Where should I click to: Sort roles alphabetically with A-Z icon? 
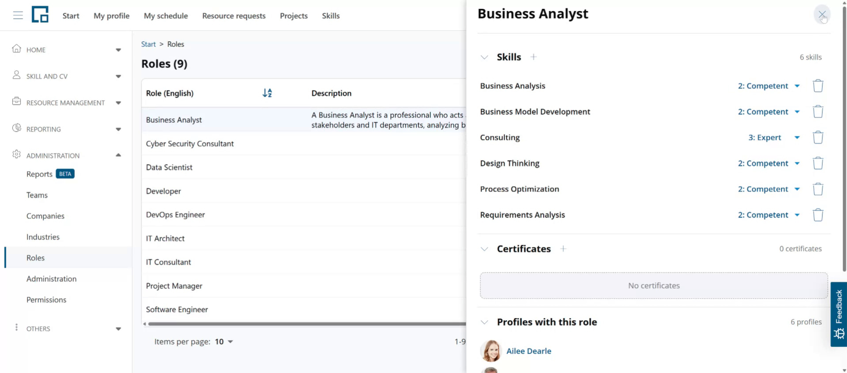tap(267, 93)
